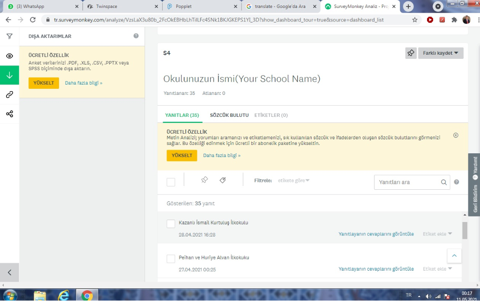Click the TR language indicator
480x301 pixels.
[409, 295]
